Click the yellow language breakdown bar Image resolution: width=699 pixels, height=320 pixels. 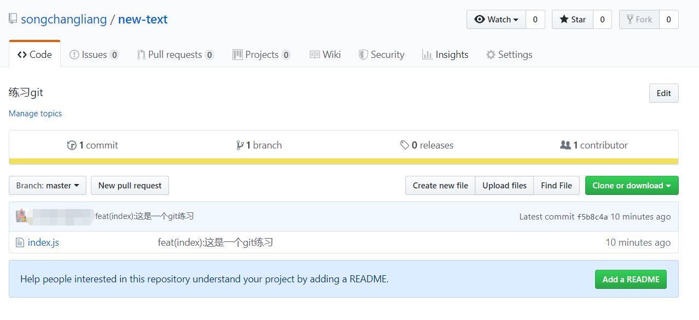click(x=343, y=161)
